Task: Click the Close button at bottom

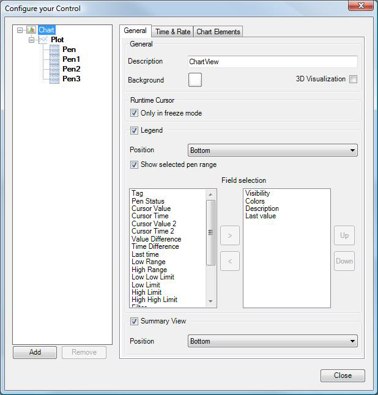Action: pos(343,375)
